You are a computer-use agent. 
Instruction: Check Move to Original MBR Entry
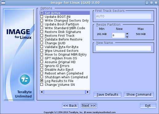tap(42, 54)
